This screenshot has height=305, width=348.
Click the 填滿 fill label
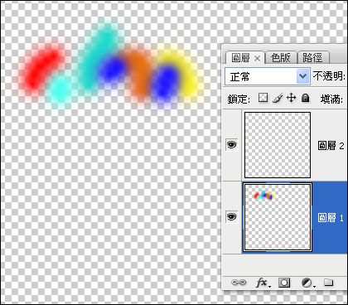pyautogui.click(x=331, y=99)
